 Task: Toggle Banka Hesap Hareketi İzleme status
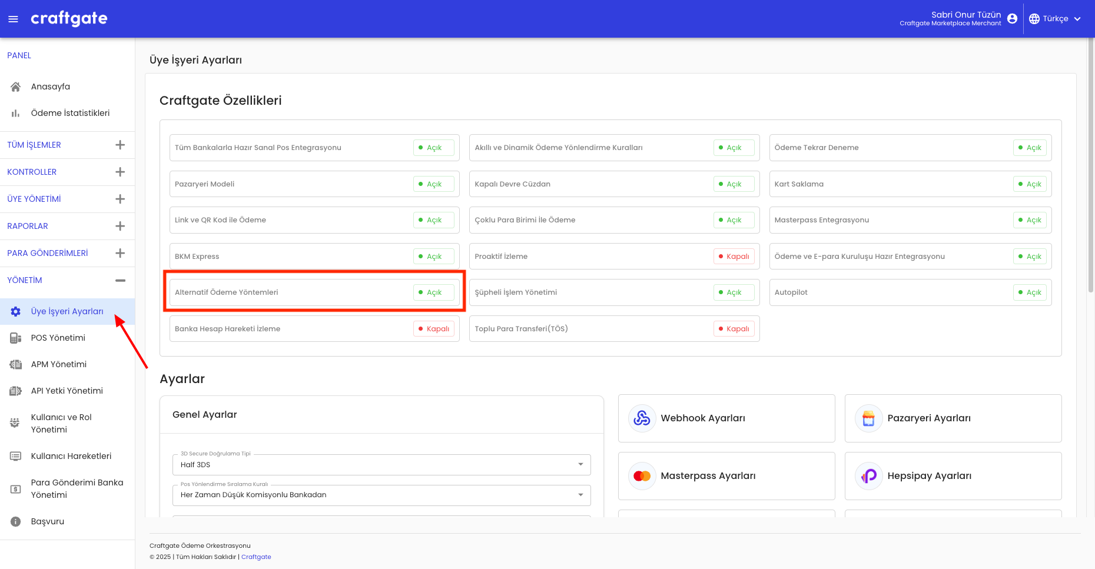pyautogui.click(x=433, y=329)
